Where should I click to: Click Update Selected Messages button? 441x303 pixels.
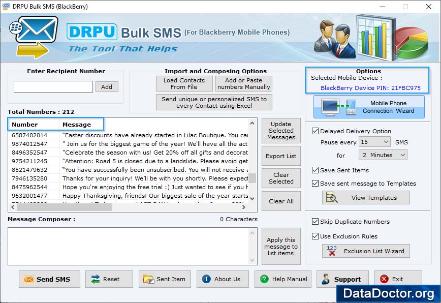281,131
